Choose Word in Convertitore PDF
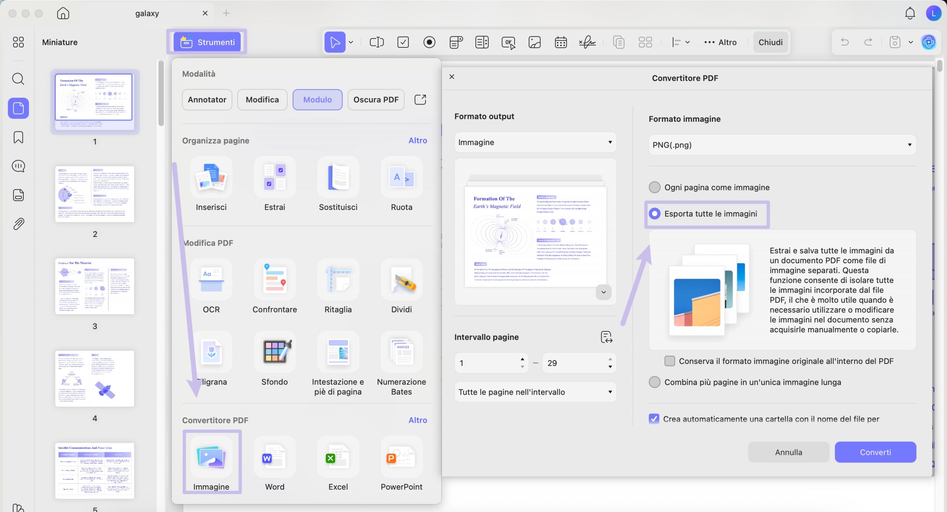 click(x=274, y=458)
